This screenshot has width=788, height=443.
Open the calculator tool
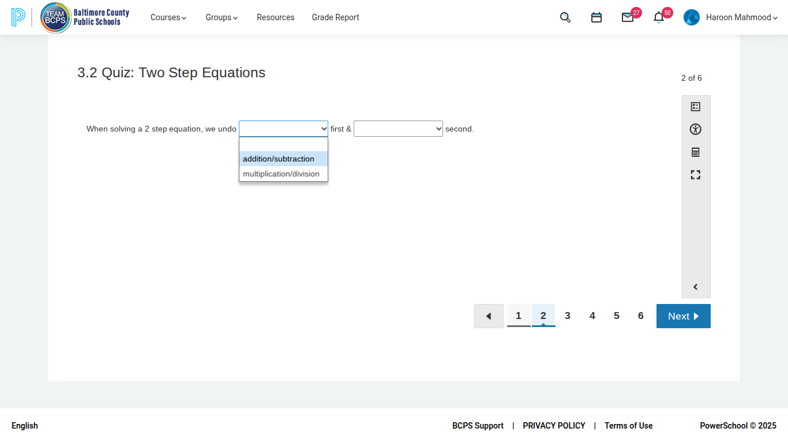[696, 152]
